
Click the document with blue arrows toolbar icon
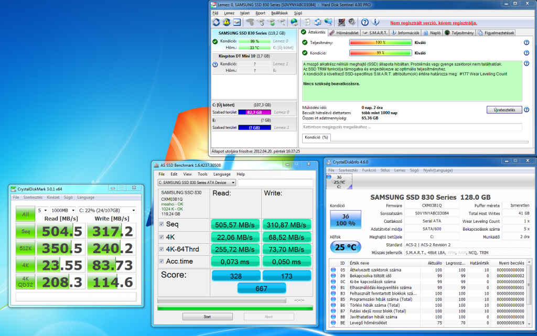pos(318,22)
